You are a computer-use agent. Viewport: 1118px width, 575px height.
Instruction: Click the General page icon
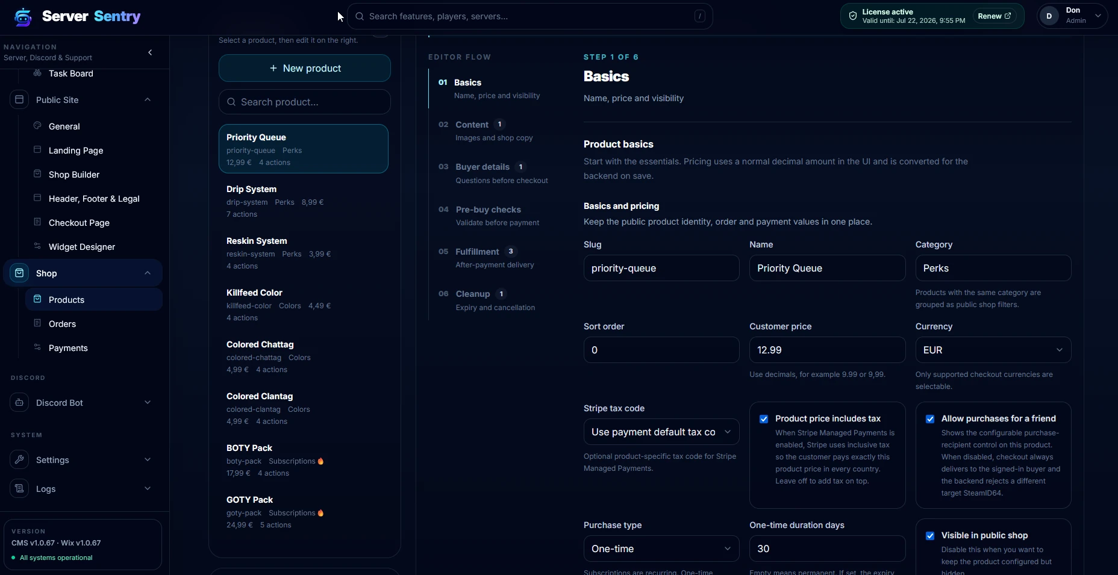click(37, 126)
